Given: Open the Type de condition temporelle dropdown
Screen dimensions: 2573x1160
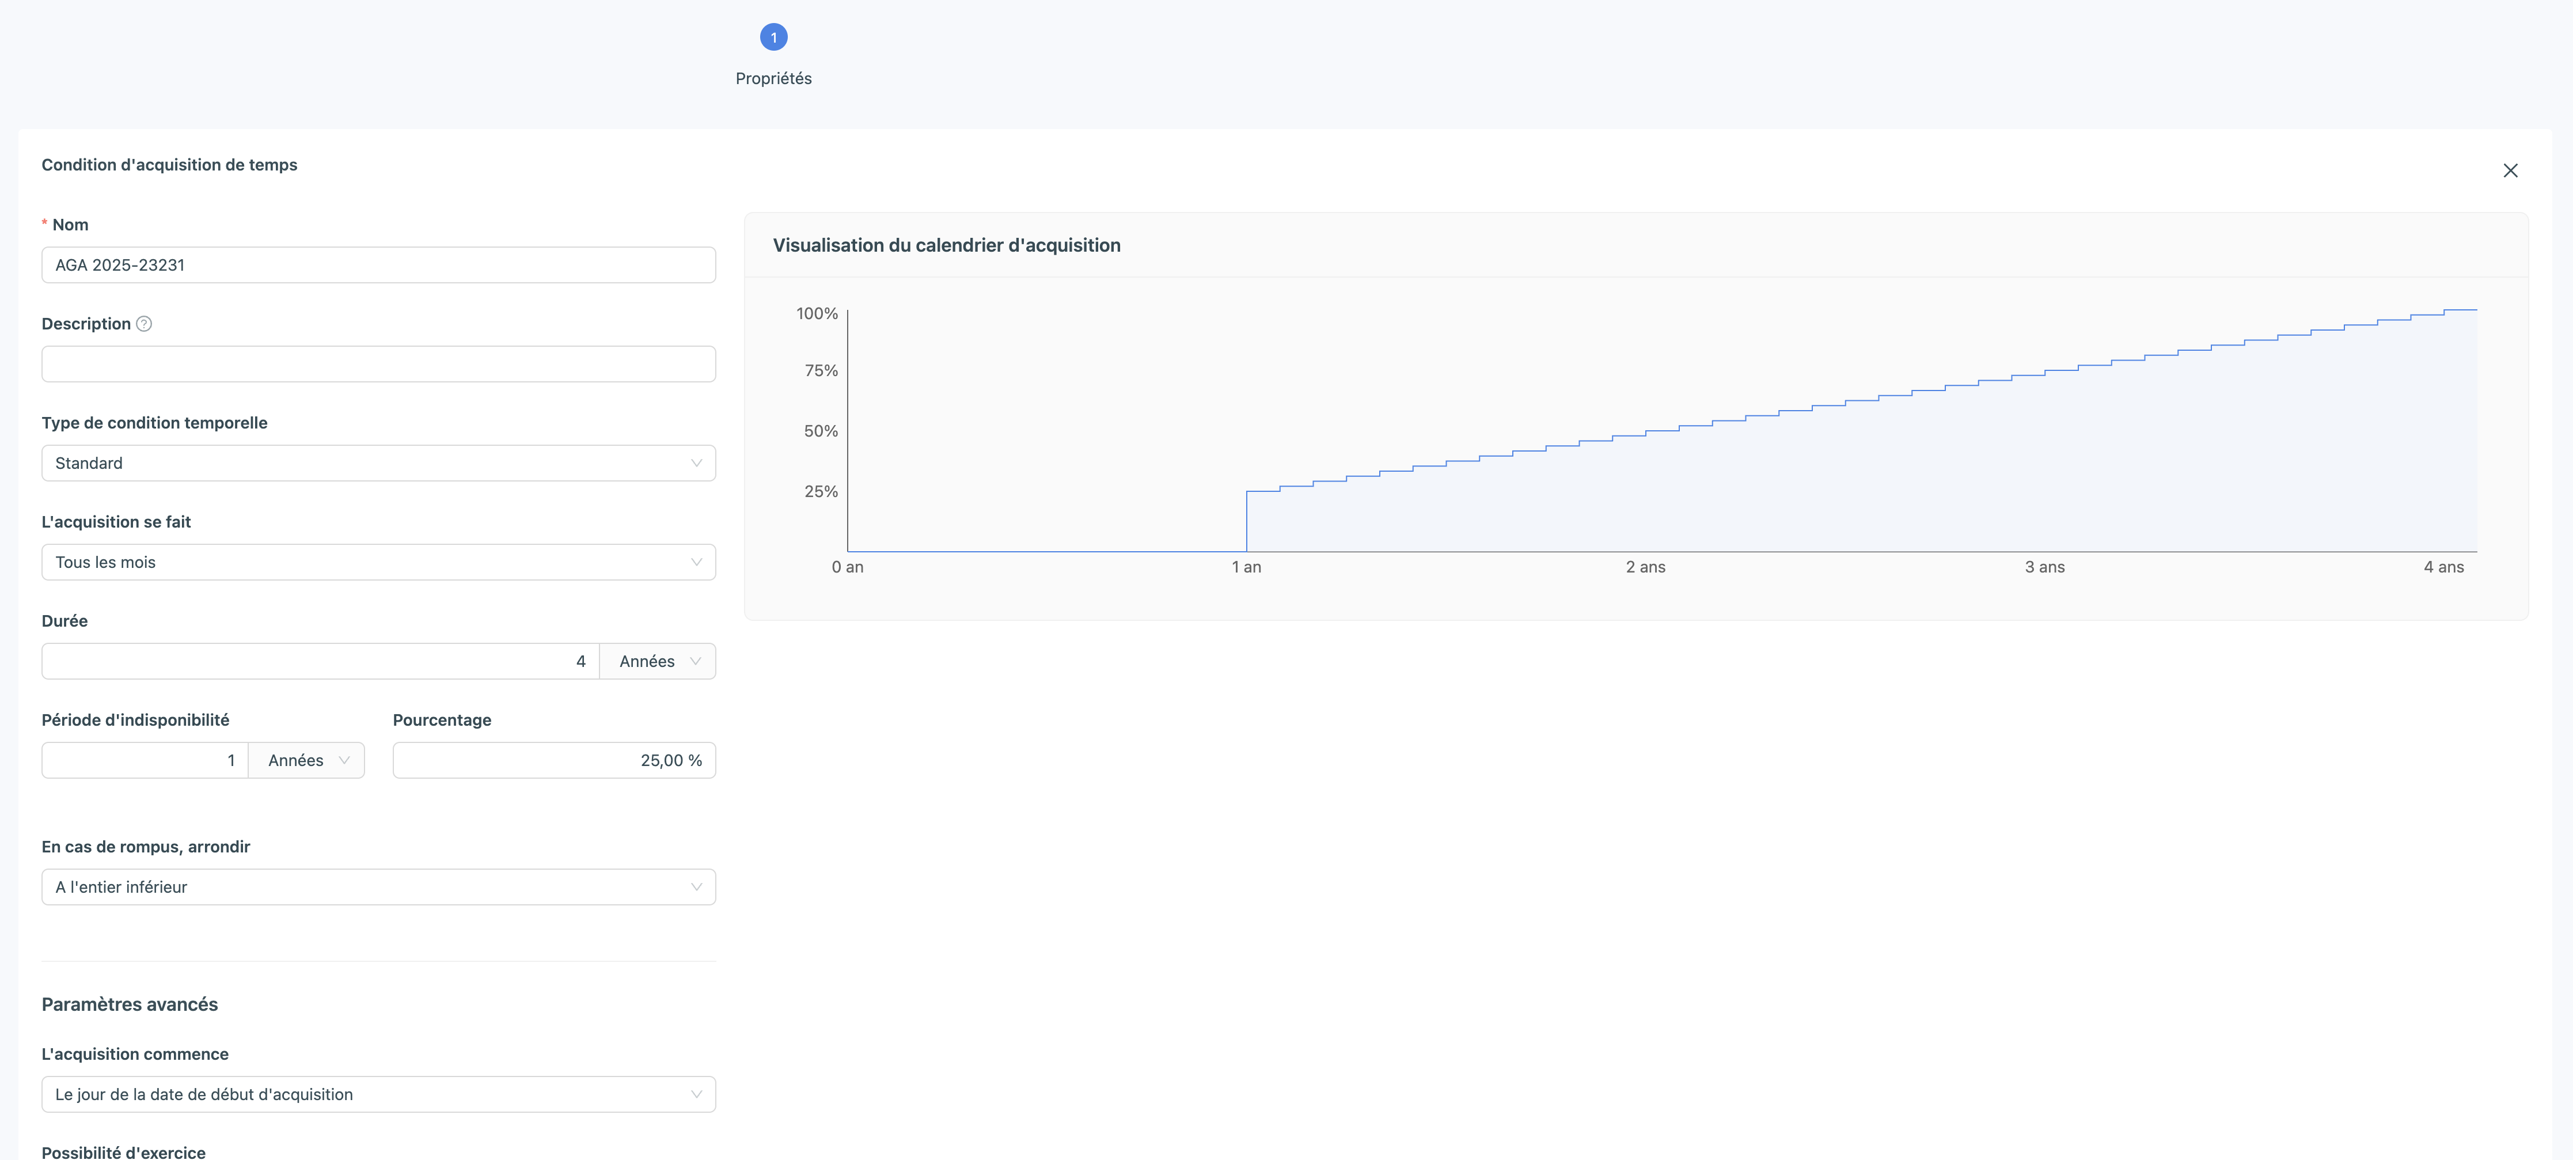Looking at the screenshot, I should tap(378, 463).
